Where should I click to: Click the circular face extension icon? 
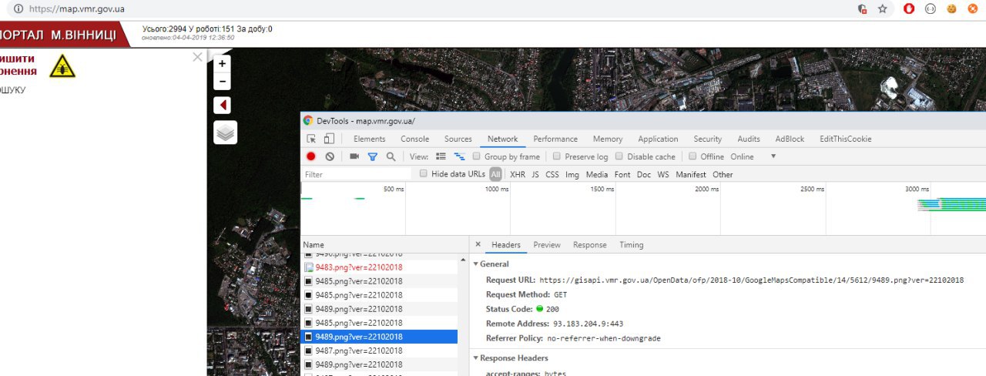coord(930,9)
